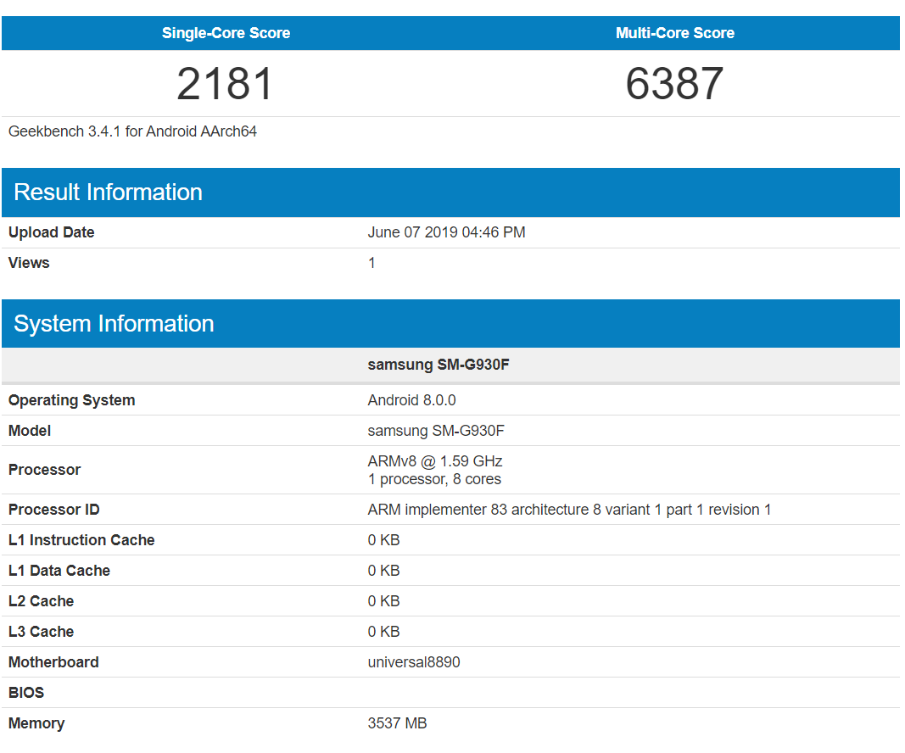Screen dimensions: 905x753
Task: Click the L3 Cache label
Action: click(41, 632)
